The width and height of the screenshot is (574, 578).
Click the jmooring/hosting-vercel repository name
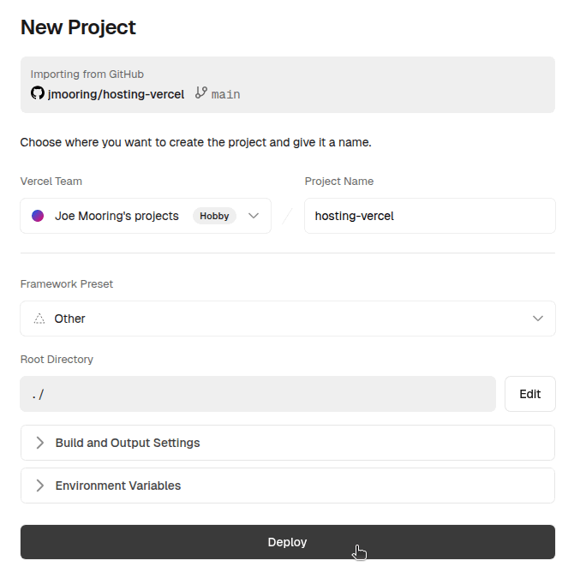coord(116,94)
